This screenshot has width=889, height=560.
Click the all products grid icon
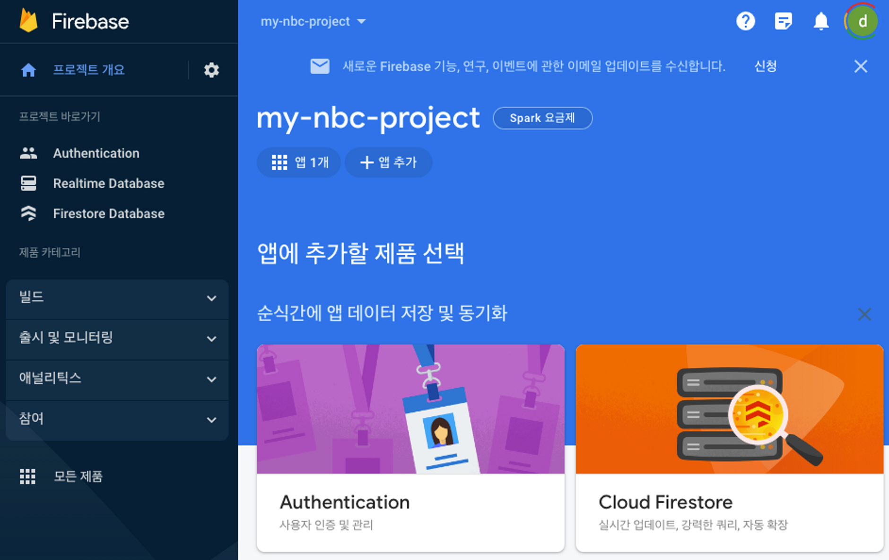(x=27, y=476)
